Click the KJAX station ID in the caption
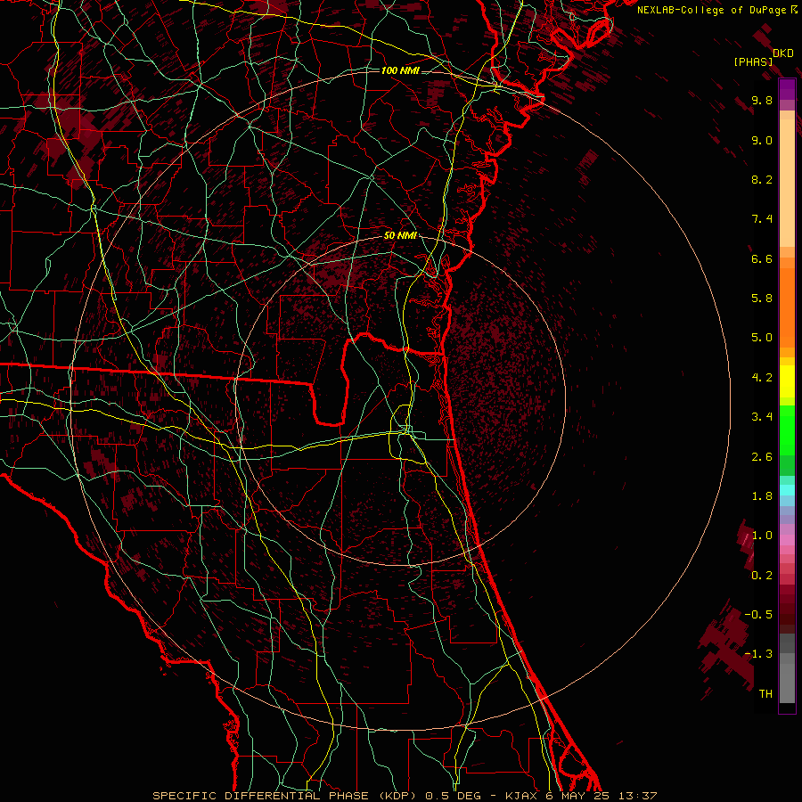This screenshot has height=802, width=802. point(520,796)
